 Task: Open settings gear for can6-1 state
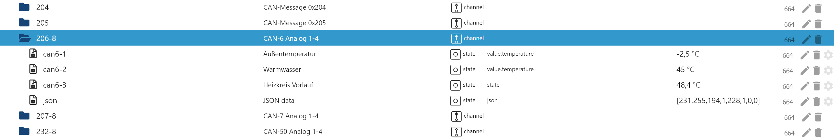(x=828, y=55)
